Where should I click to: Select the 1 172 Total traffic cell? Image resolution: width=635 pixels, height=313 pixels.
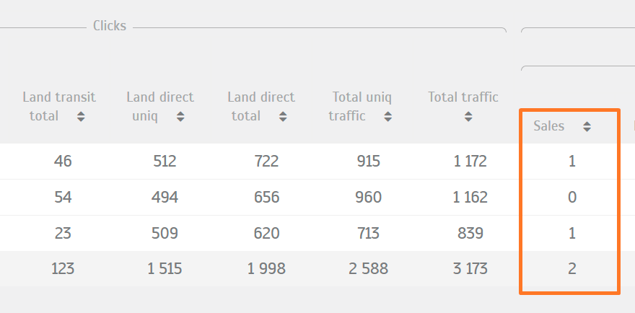click(470, 162)
